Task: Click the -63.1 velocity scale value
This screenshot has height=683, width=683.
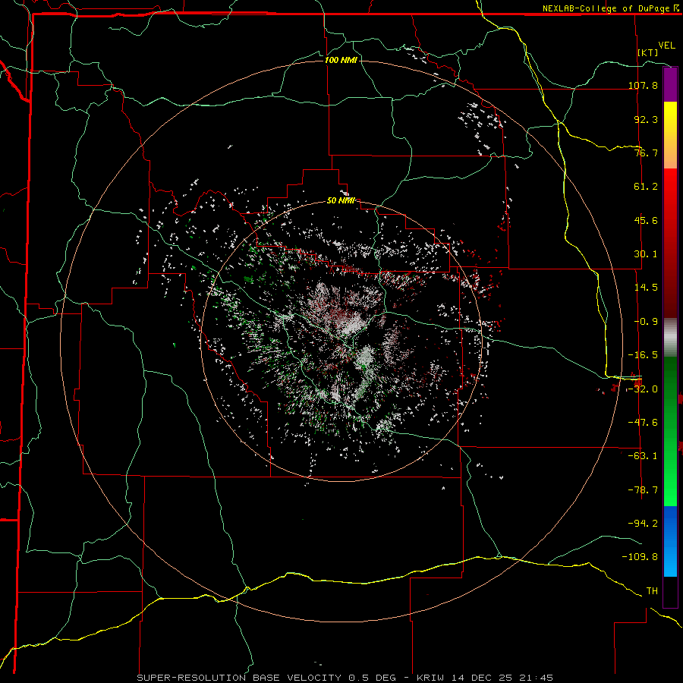Action: pyautogui.click(x=643, y=456)
